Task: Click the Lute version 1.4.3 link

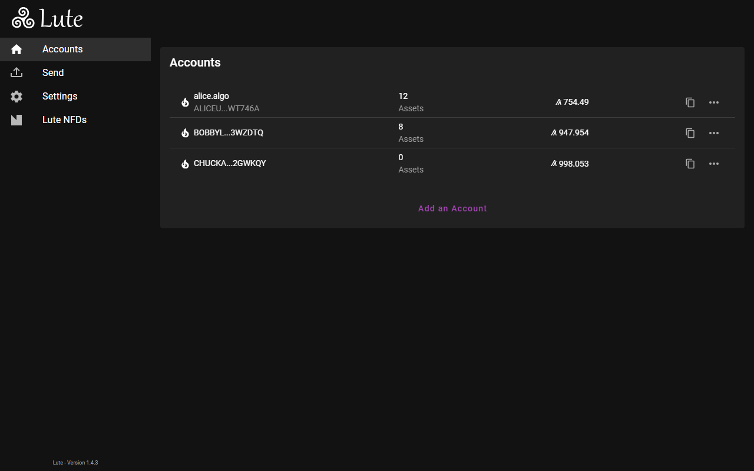Action: pyautogui.click(x=75, y=463)
